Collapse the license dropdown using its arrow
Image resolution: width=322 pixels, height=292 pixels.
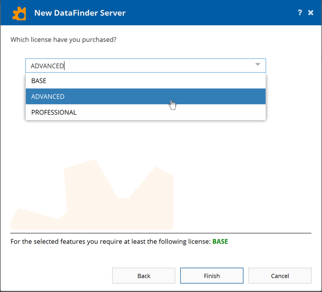click(x=257, y=65)
